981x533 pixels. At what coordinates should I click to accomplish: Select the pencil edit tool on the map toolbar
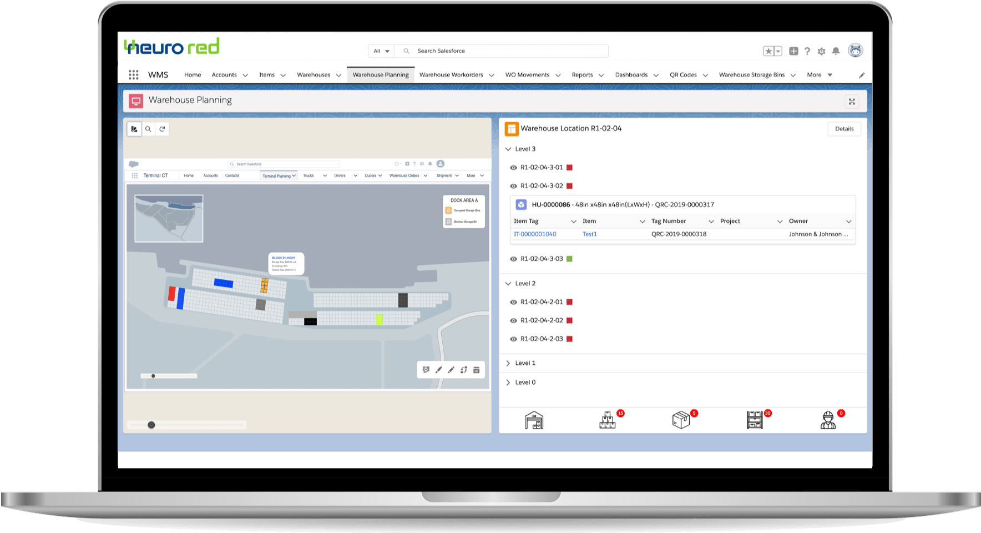click(451, 369)
